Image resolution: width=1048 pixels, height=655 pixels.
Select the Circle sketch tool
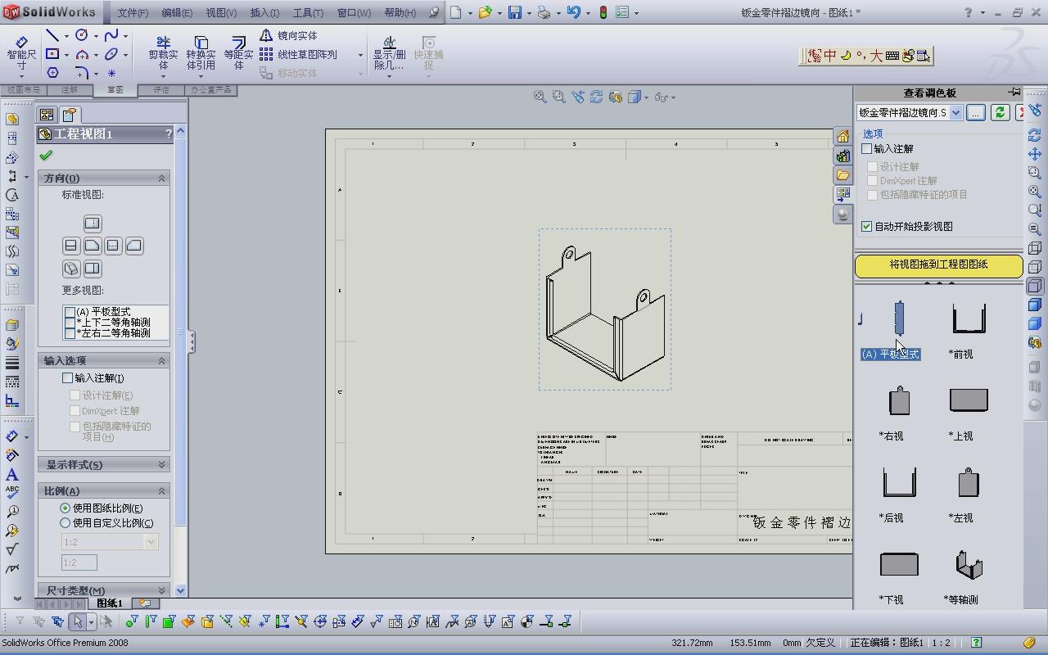coord(81,35)
